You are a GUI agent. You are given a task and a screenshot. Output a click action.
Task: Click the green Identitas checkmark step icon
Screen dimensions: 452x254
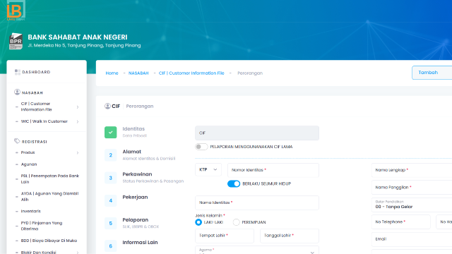111,132
